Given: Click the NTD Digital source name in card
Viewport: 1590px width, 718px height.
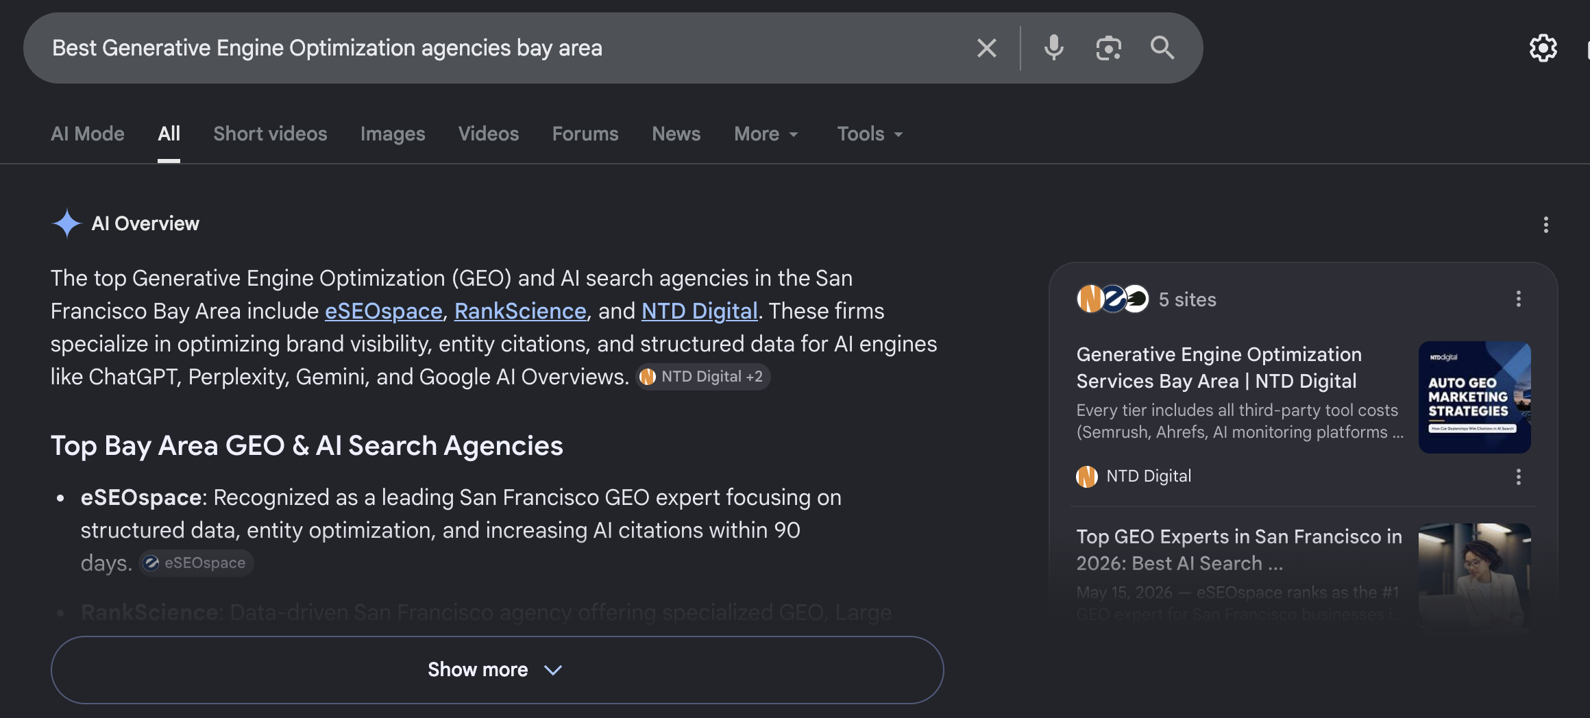Looking at the screenshot, I should pyautogui.click(x=1149, y=476).
